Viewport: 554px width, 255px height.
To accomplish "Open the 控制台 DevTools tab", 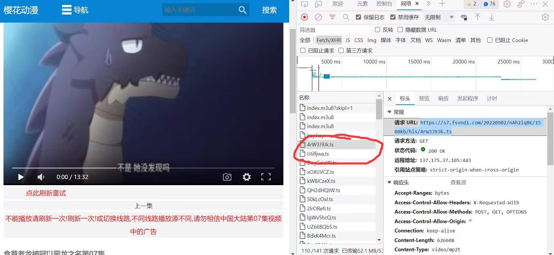I will click(384, 4).
